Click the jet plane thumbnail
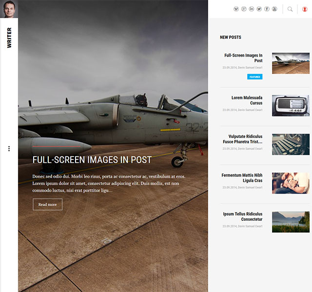 click(291, 63)
